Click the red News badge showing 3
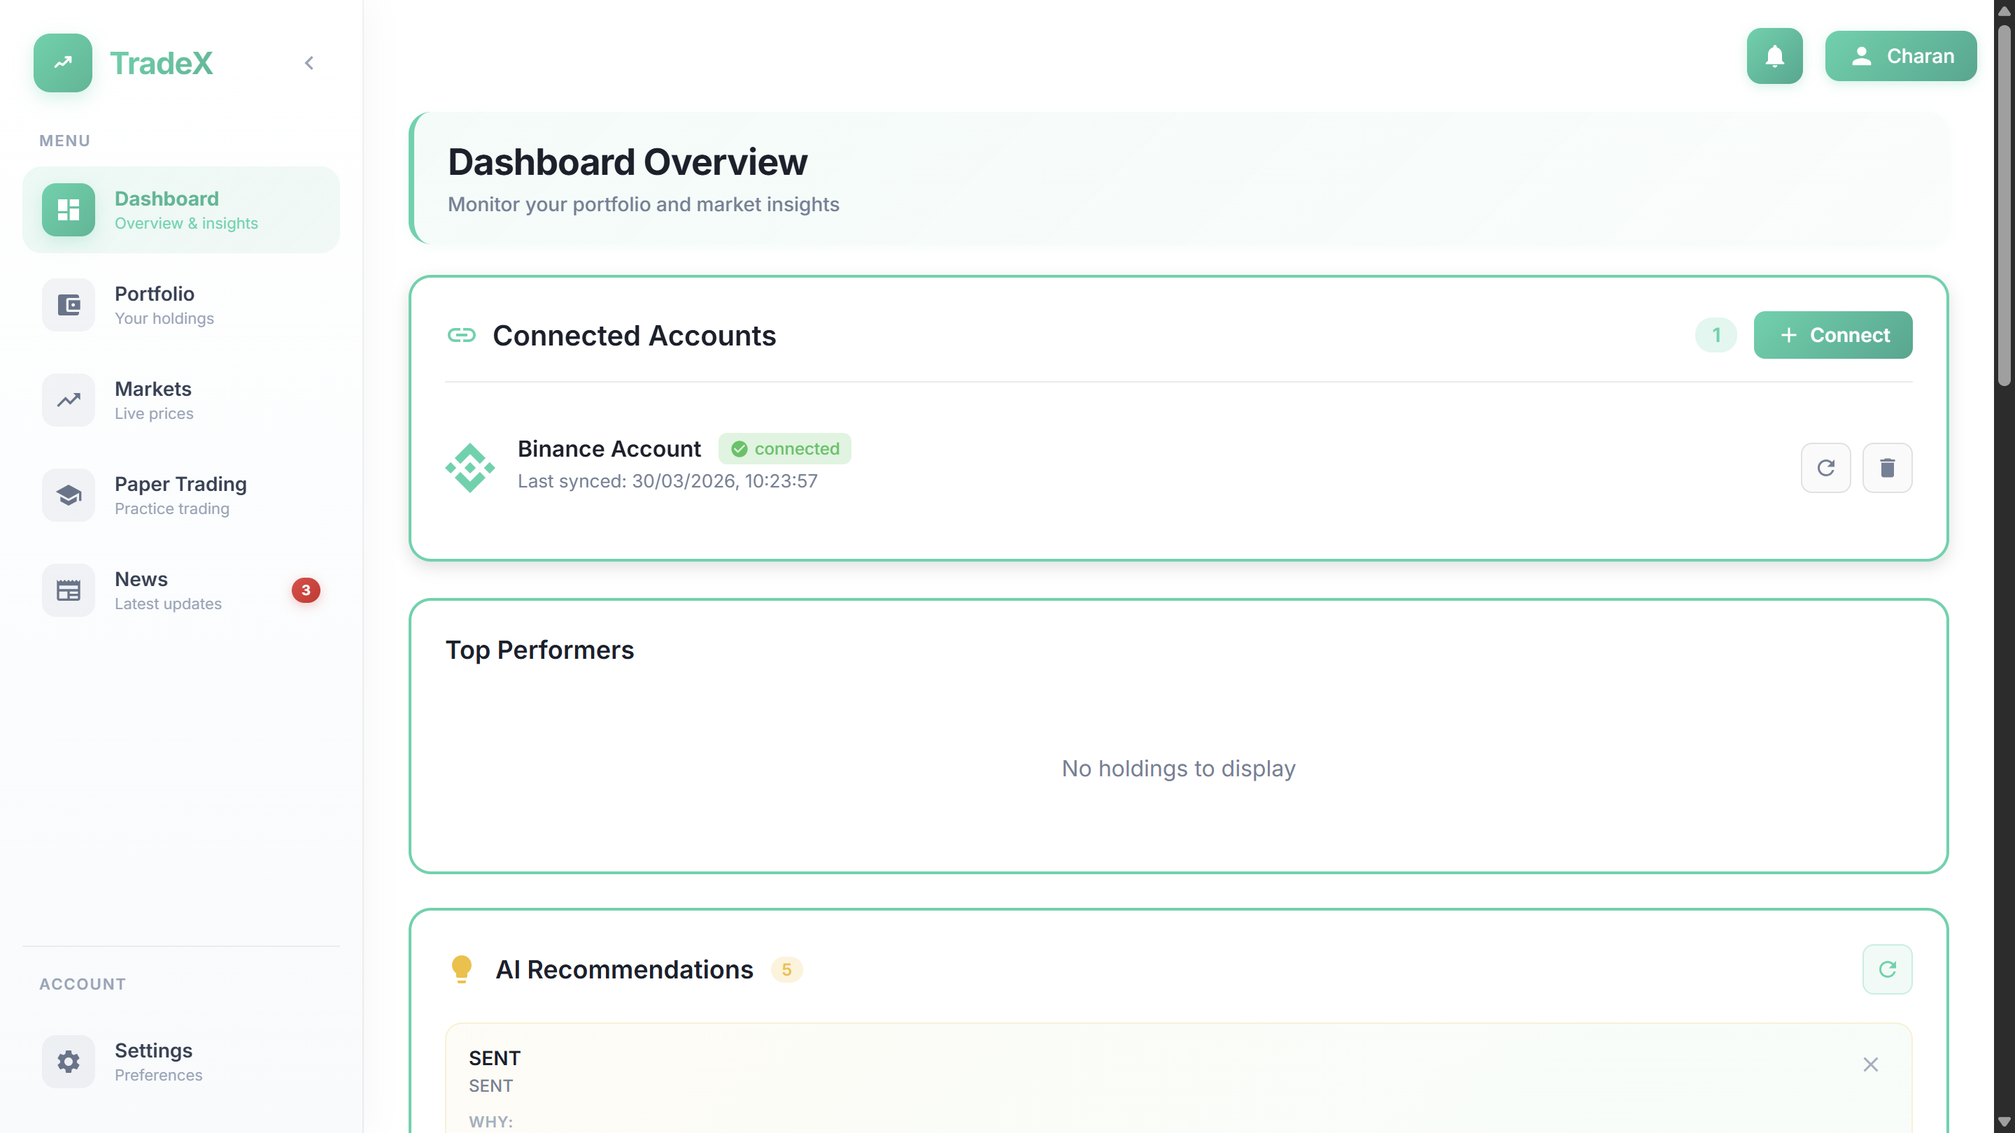The image size is (2015, 1133). coord(306,590)
